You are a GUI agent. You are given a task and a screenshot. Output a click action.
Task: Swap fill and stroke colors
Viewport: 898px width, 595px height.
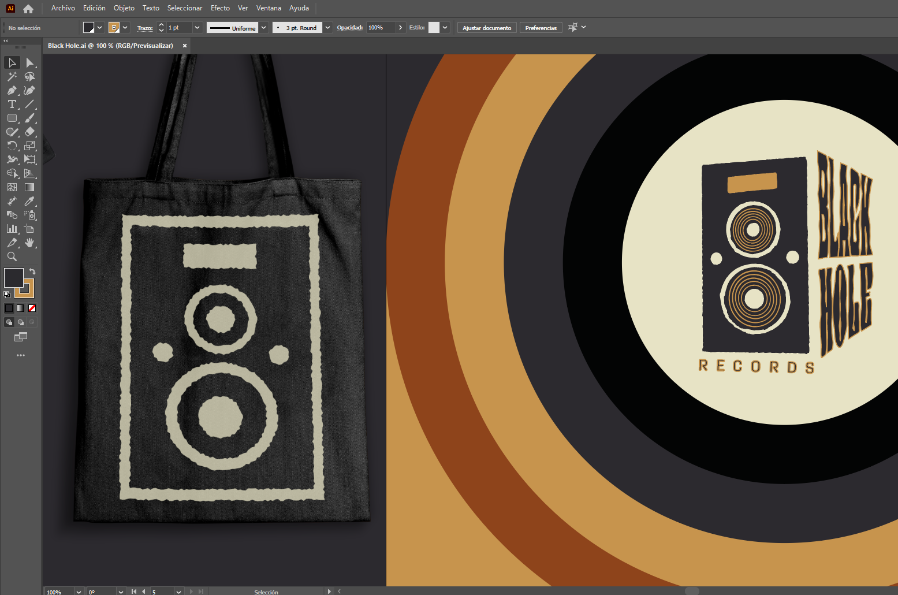33,272
